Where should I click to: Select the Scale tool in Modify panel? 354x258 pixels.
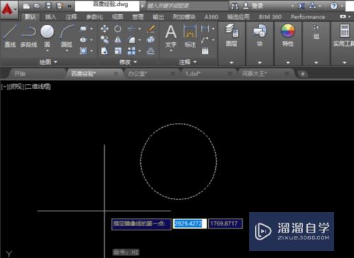pyautogui.click(x=118, y=51)
